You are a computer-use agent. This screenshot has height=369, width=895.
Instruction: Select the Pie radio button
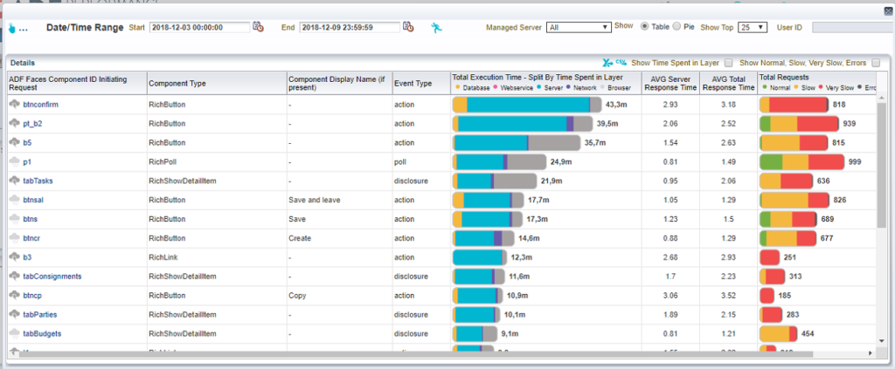[x=677, y=26]
